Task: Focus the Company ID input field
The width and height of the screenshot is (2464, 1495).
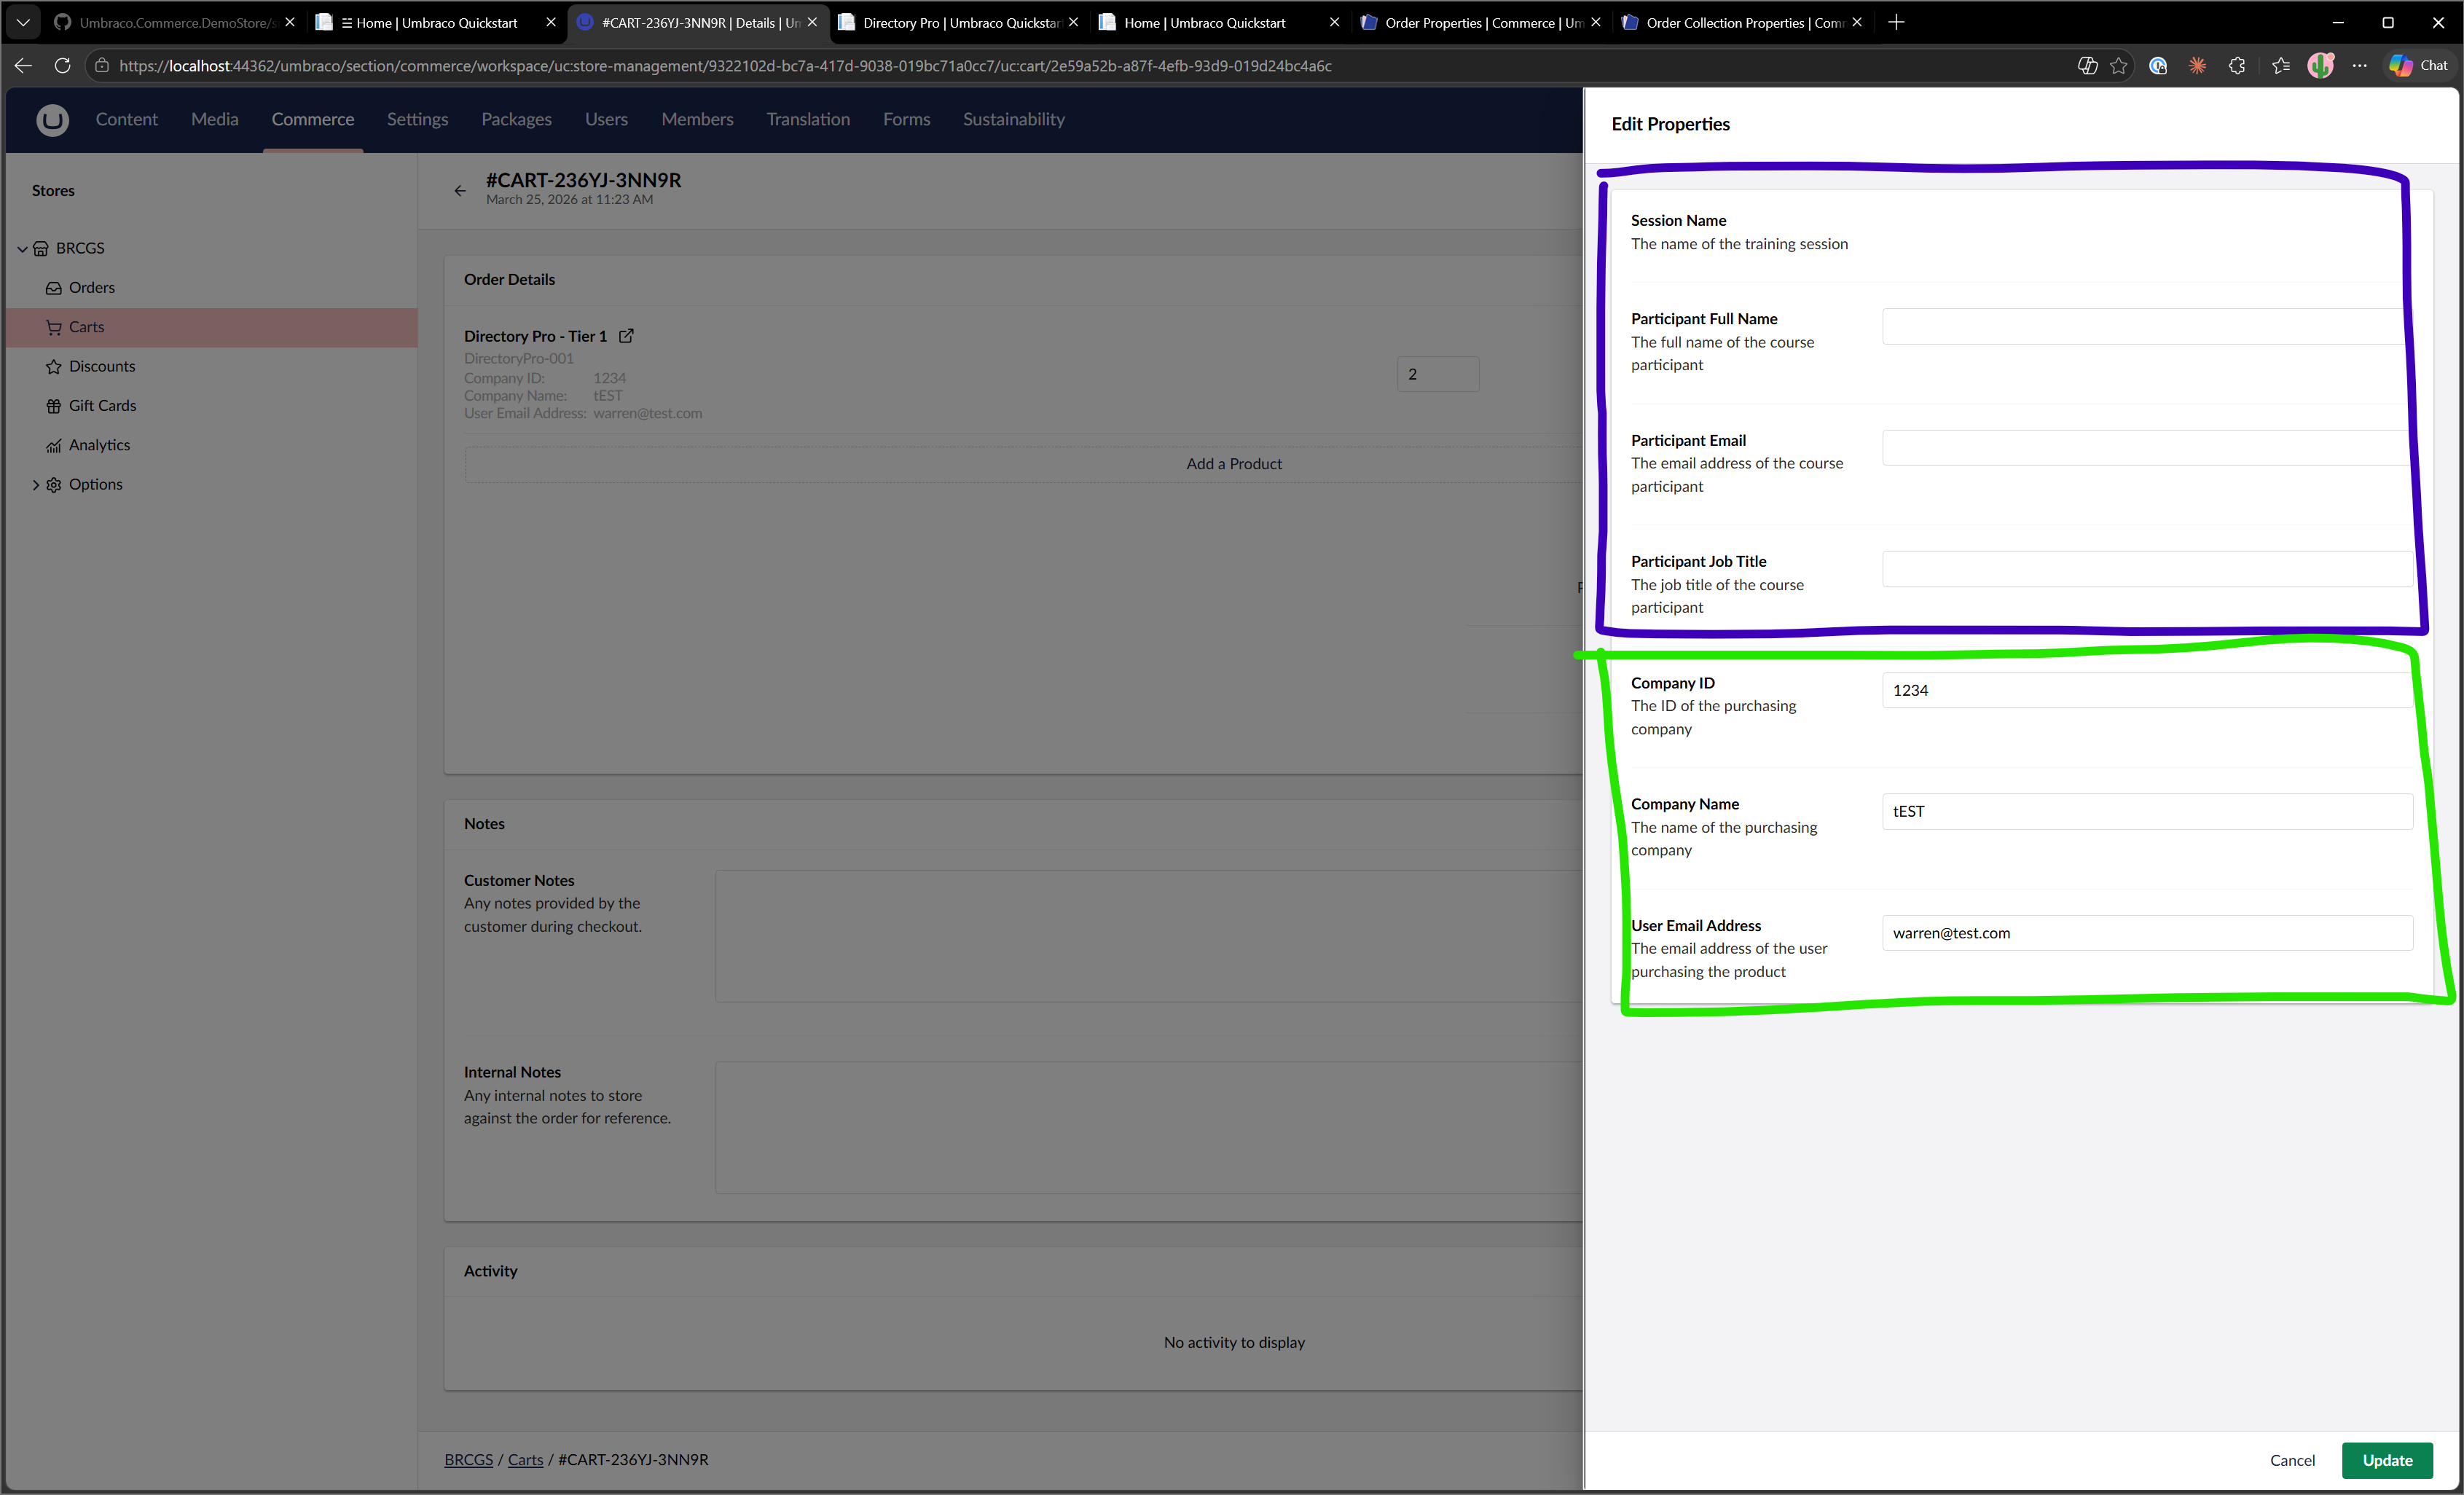Action: [x=2145, y=690]
